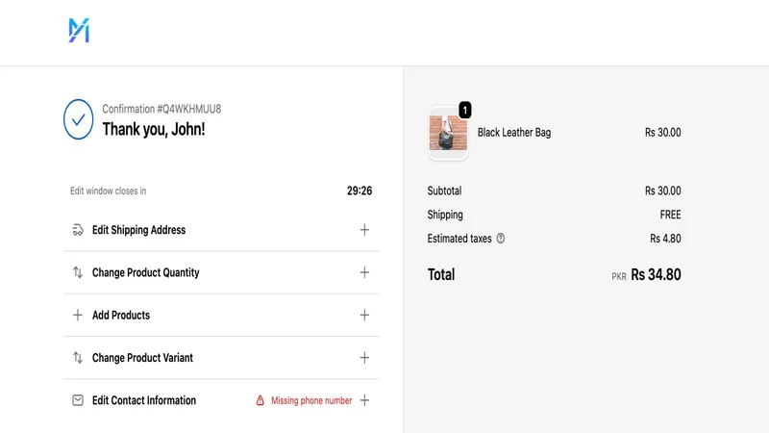Viewport: 769px width, 433px height.
Task: Click the truck icon beside Edit Shipping Address
Action: tap(78, 230)
